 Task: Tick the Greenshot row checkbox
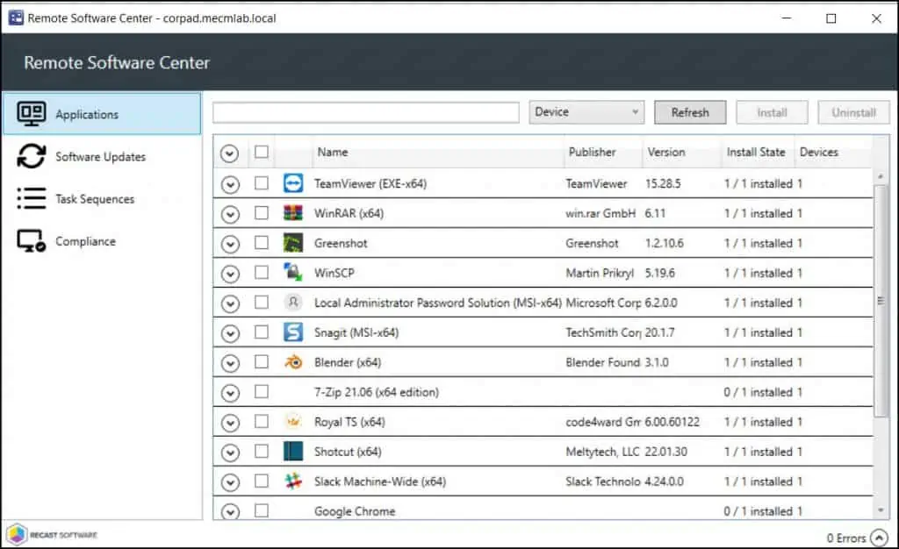(262, 243)
